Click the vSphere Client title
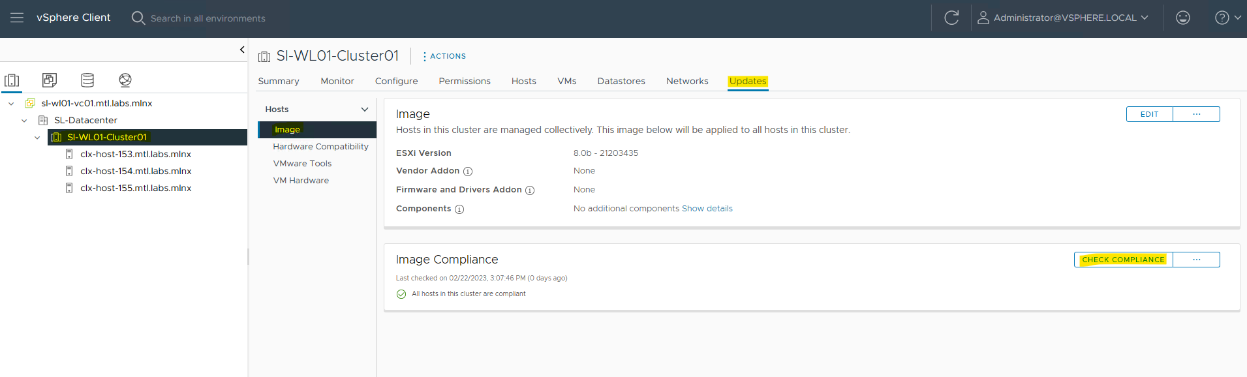 click(74, 18)
